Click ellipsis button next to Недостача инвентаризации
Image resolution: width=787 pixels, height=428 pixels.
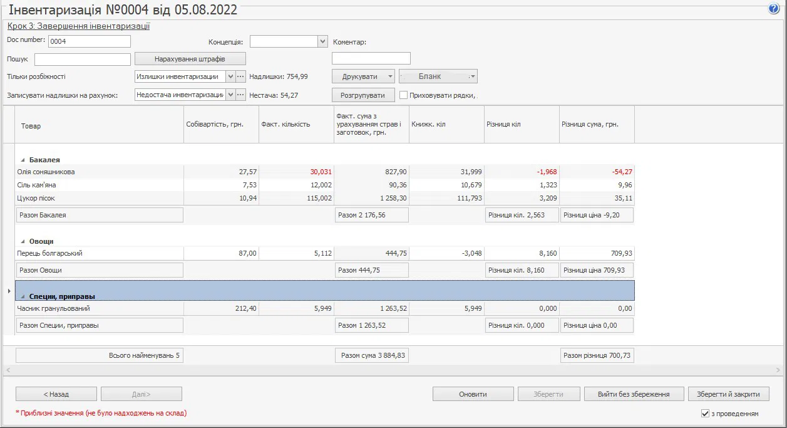[x=240, y=95]
